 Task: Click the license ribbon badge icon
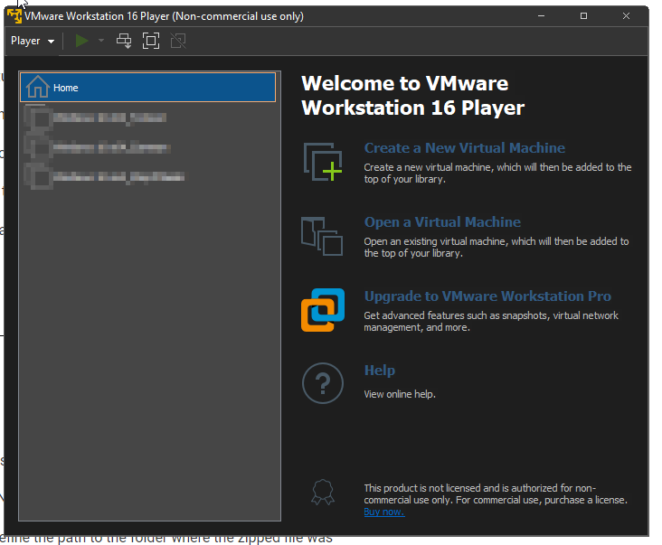[x=323, y=493]
